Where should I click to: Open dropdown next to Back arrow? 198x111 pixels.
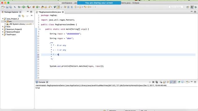pos(91,7)
